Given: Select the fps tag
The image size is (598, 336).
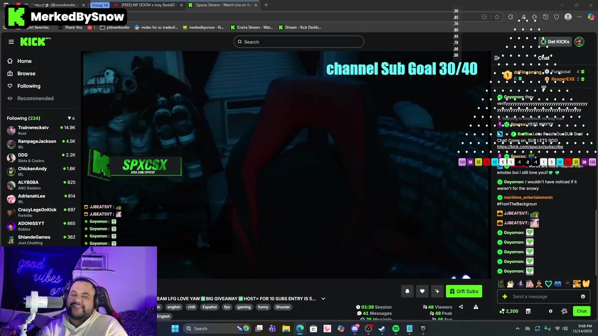Looking at the screenshot, I should (x=227, y=307).
